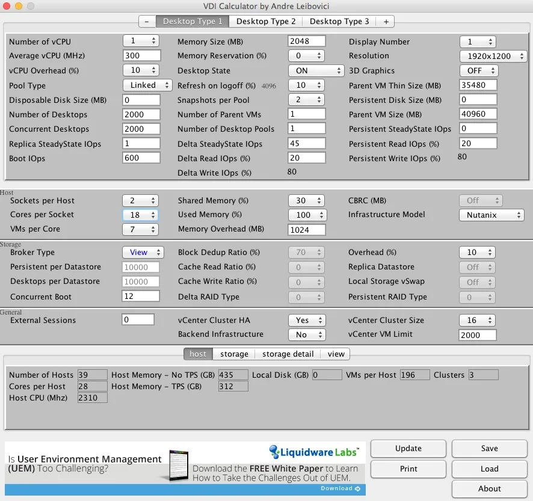Click the Liquidware Labs logo

click(315, 452)
